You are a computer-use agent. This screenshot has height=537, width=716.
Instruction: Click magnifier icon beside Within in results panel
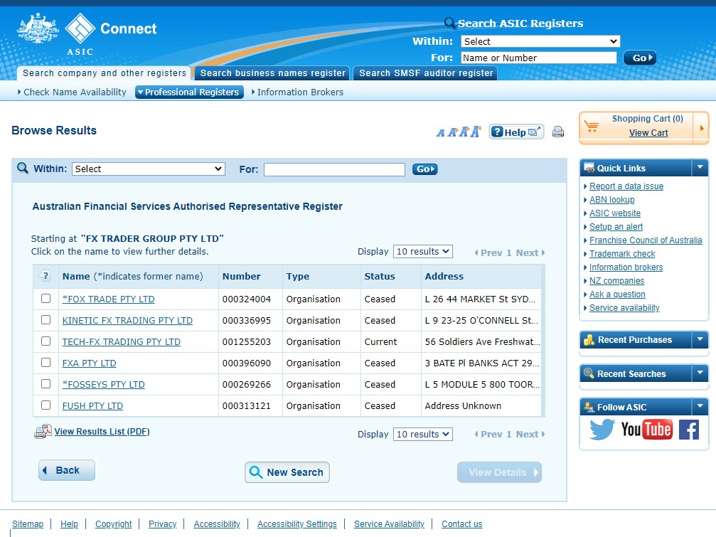(22, 168)
